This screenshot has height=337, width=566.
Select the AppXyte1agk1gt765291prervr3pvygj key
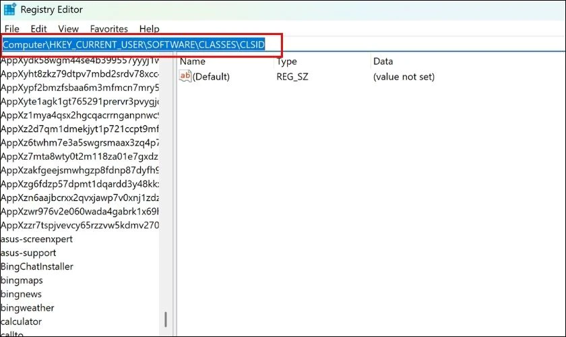[80, 102]
